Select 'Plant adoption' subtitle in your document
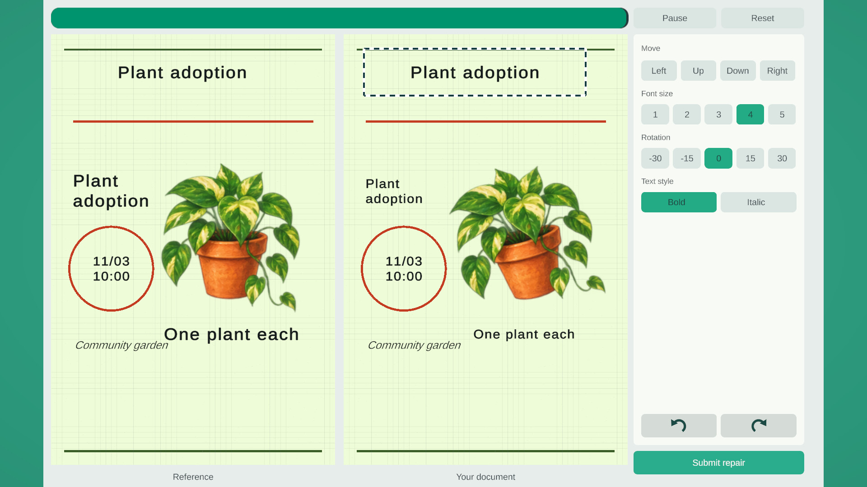This screenshot has width=867, height=487. click(x=394, y=191)
